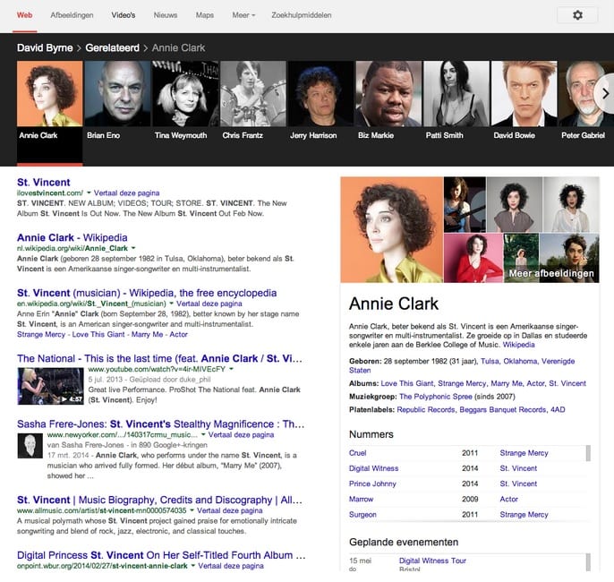Image resolution: width=614 pixels, height=582 pixels.
Task: Open the song Cruel
Action: (x=357, y=453)
